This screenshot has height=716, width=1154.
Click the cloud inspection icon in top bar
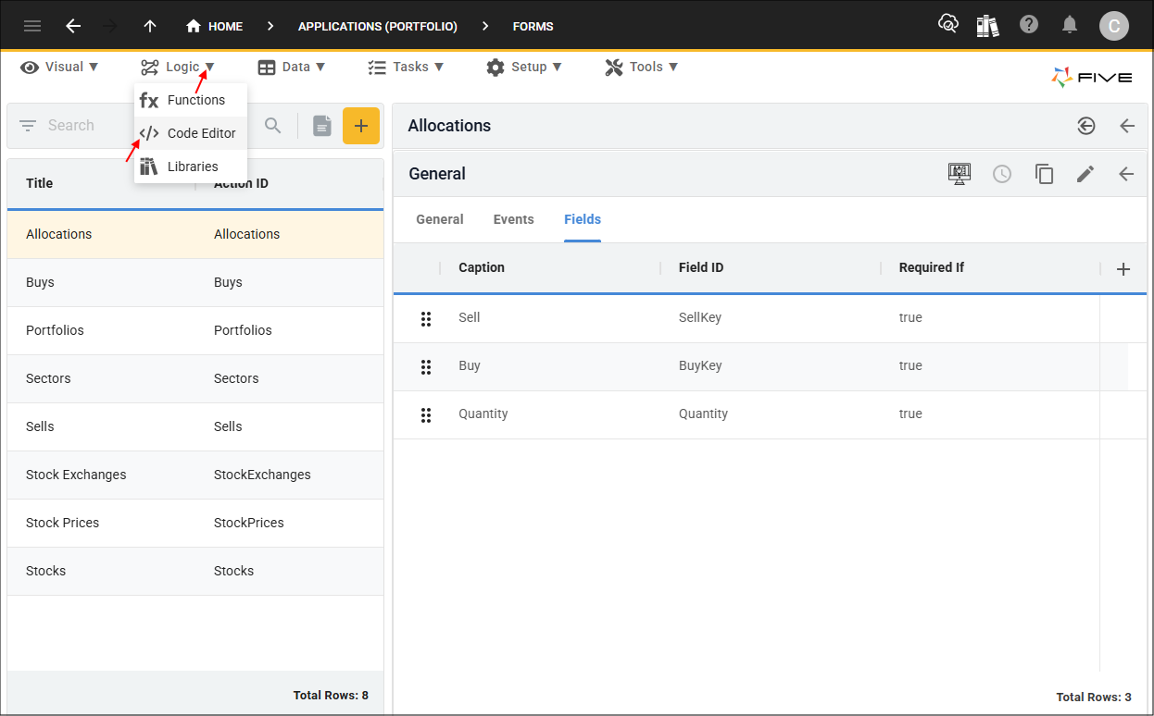(948, 25)
